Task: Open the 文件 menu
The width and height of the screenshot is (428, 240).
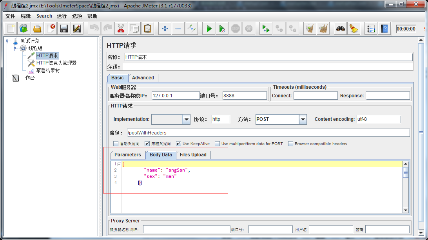Action: coord(10,16)
